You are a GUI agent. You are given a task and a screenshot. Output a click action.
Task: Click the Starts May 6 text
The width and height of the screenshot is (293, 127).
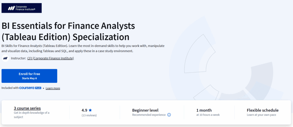point(29,78)
